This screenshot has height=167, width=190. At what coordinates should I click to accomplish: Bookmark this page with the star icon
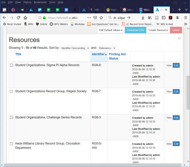(101, 18)
